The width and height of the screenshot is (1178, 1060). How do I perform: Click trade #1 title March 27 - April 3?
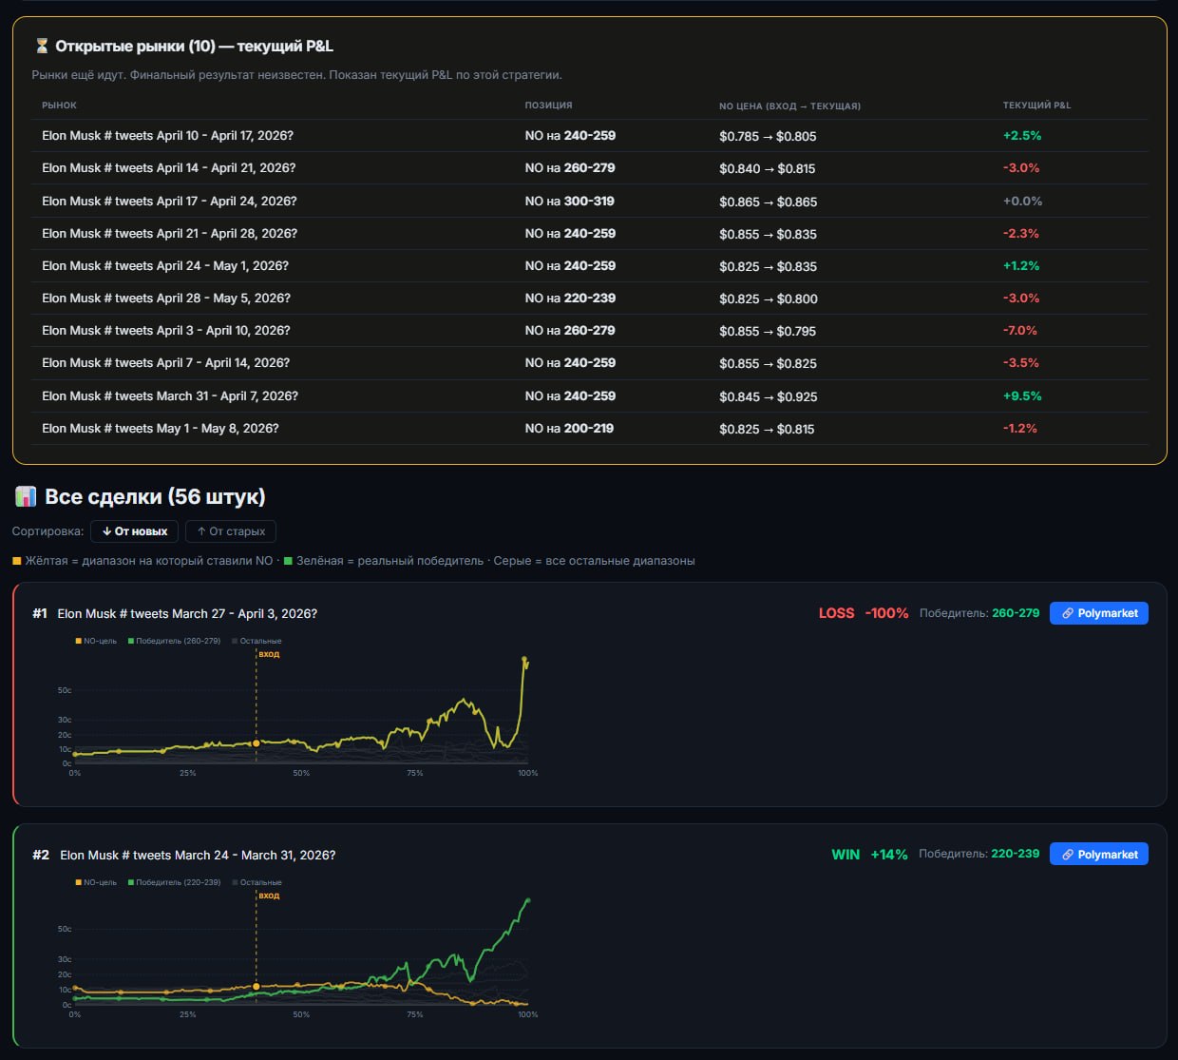tap(187, 613)
